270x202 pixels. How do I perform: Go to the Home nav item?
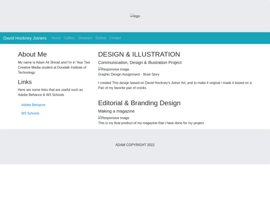click(x=56, y=38)
